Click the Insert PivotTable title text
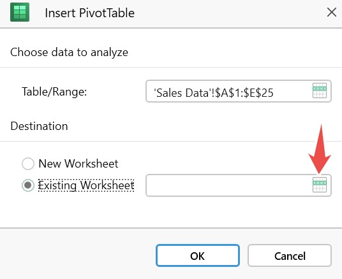The height and width of the screenshot is (279, 342). (89, 13)
